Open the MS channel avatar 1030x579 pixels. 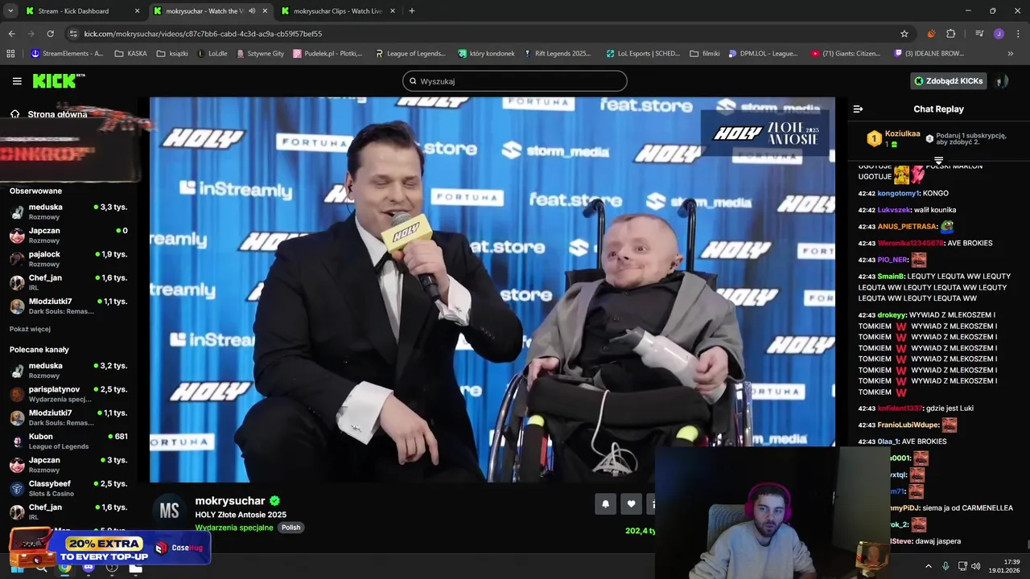[169, 511]
